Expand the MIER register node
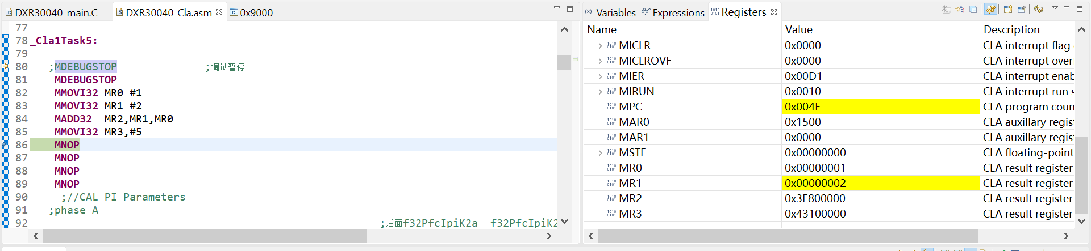 (601, 76)
